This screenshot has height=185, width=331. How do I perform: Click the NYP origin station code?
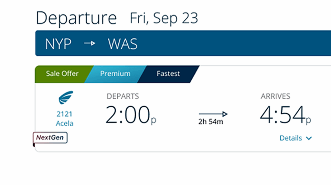coord(58,44)
